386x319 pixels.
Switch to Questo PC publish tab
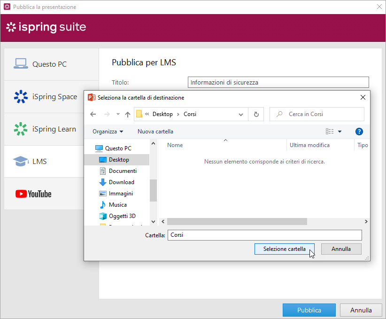click(52, 64)
